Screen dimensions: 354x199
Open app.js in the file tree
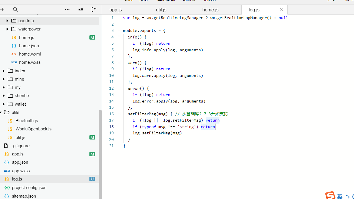tap(18, 154)
